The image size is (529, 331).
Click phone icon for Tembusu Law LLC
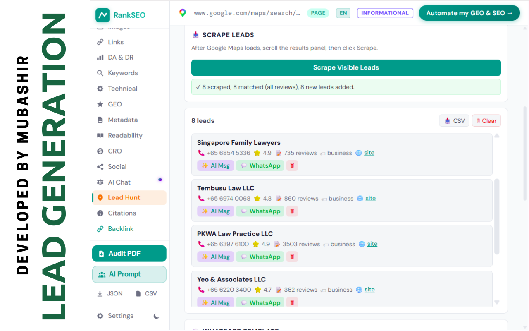point(201,198)
